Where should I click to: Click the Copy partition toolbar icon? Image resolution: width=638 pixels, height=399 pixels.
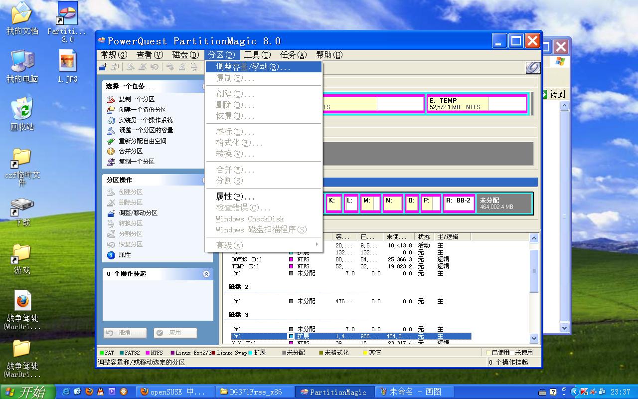point(115,67)
